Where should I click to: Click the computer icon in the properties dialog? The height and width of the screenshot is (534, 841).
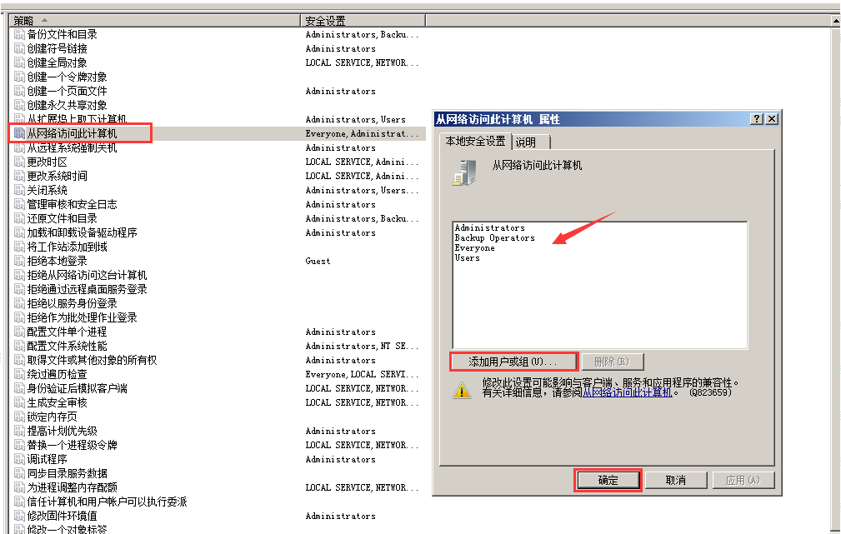tap(463, 172)
